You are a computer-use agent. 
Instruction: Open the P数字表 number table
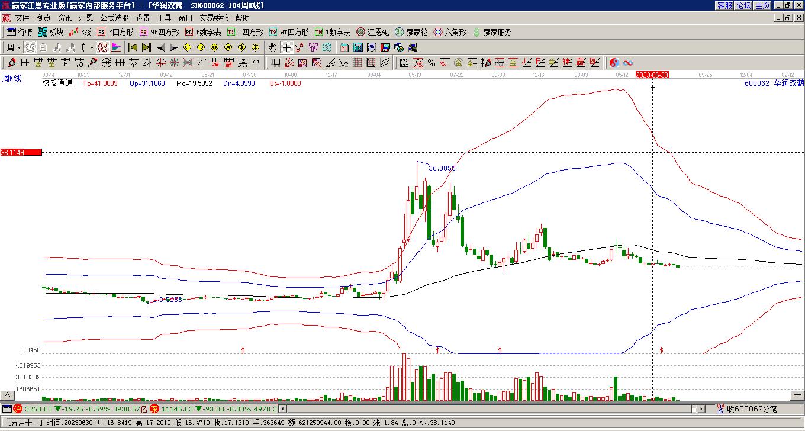(x=204, y=32)
